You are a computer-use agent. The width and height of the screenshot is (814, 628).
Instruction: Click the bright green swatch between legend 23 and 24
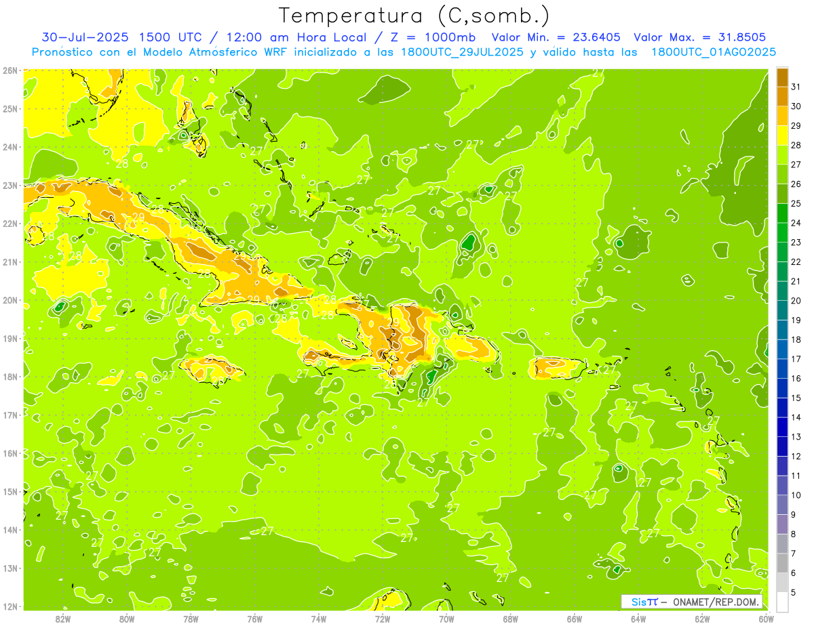tap(782, 232)
